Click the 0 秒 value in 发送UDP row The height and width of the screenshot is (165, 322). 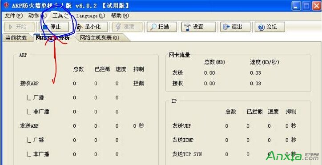[x=291, y=126]
